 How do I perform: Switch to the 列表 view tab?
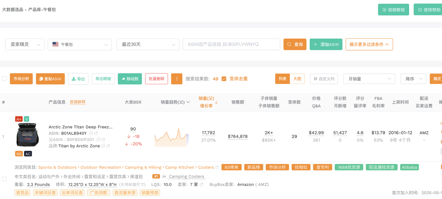pyautogui.click(x=282, y=79)
